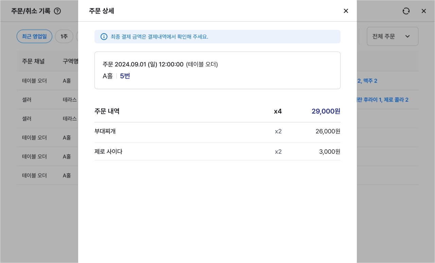435x263 pixels.
Task: Click the 5번 table number link
Action: [x=125, y=76]
